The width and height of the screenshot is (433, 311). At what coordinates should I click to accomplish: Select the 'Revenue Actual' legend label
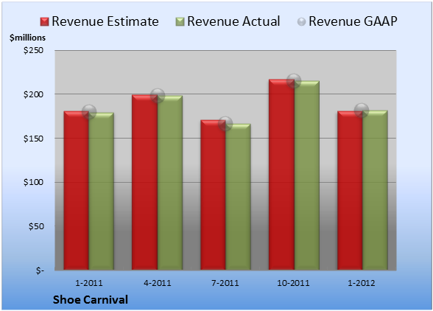click(x=233, y=21)
